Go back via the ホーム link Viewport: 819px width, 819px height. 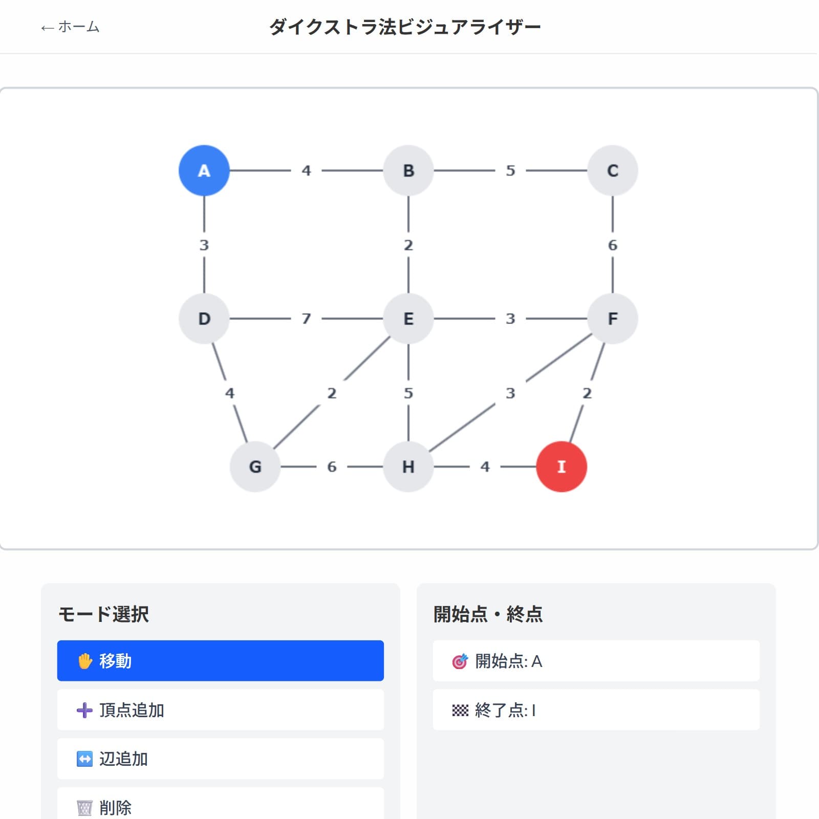point(70,27)
